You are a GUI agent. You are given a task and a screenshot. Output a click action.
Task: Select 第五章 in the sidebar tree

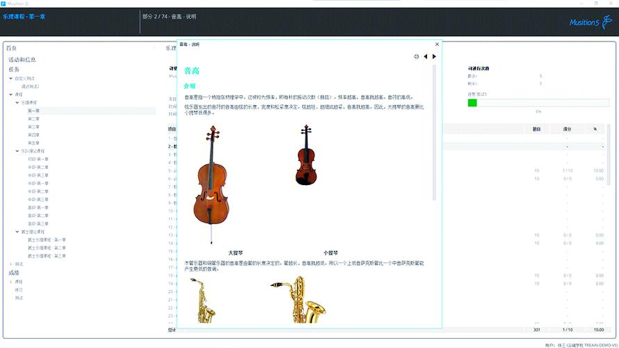point(33,143)
